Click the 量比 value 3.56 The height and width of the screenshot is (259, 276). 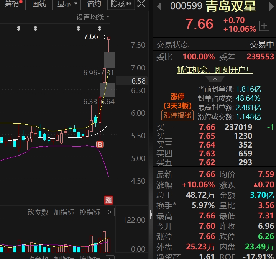pyautogui.click(x=266, y=205)
